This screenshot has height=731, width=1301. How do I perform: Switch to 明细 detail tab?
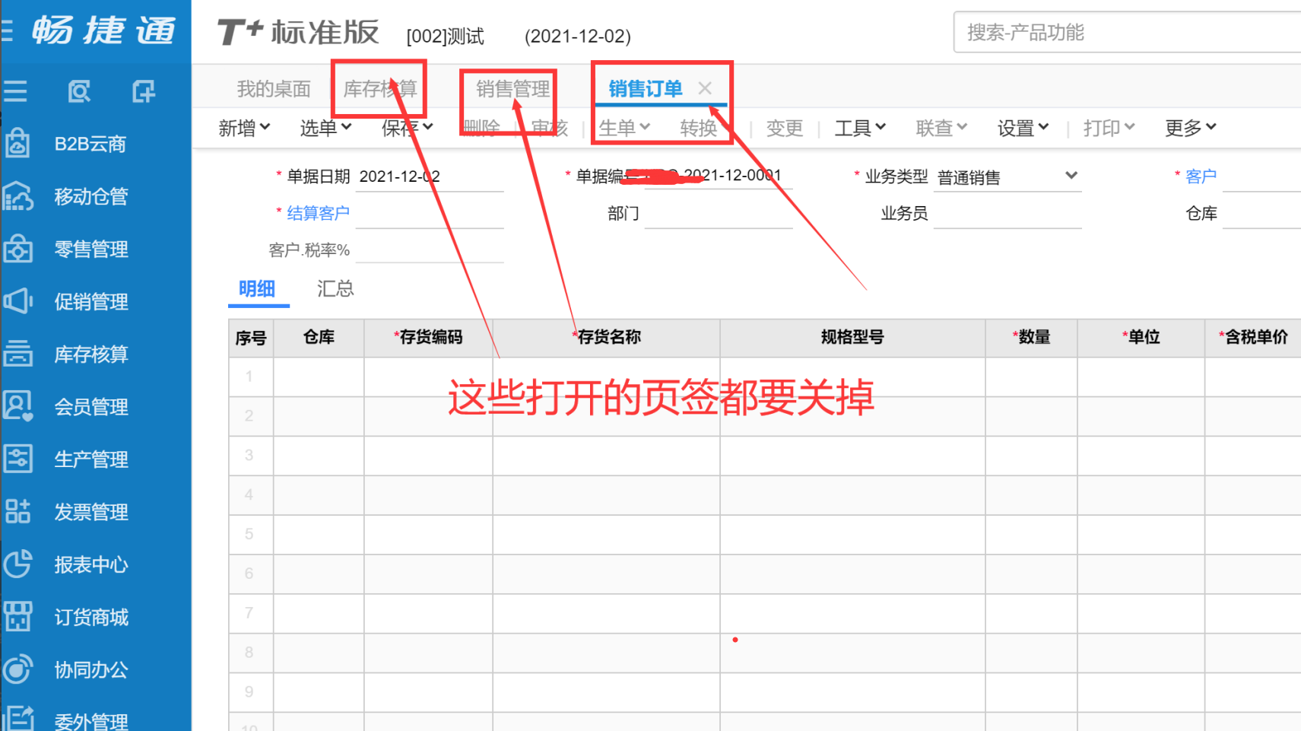click(x=257, y=289)
